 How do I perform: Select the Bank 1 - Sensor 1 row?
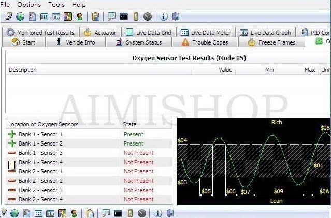click(89, 134)
